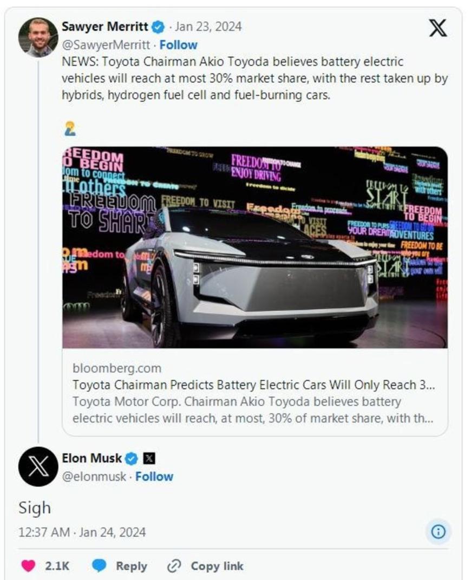Screen dimensions: 471x580
Task: Click the blue reply bubble icon
Action: (x=99, y=566)
